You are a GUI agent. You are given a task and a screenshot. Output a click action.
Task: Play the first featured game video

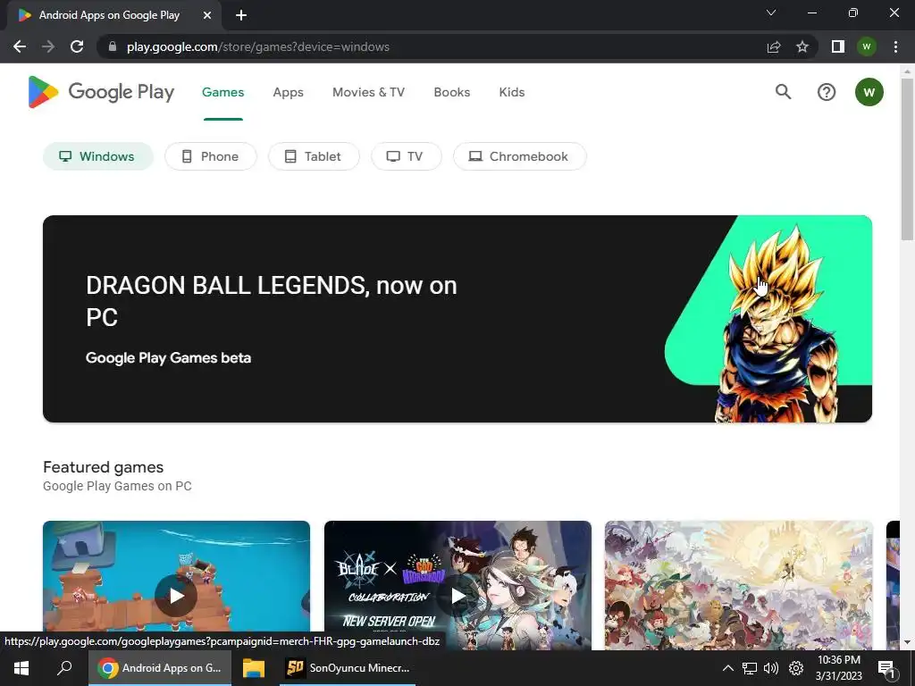[176, 596]
